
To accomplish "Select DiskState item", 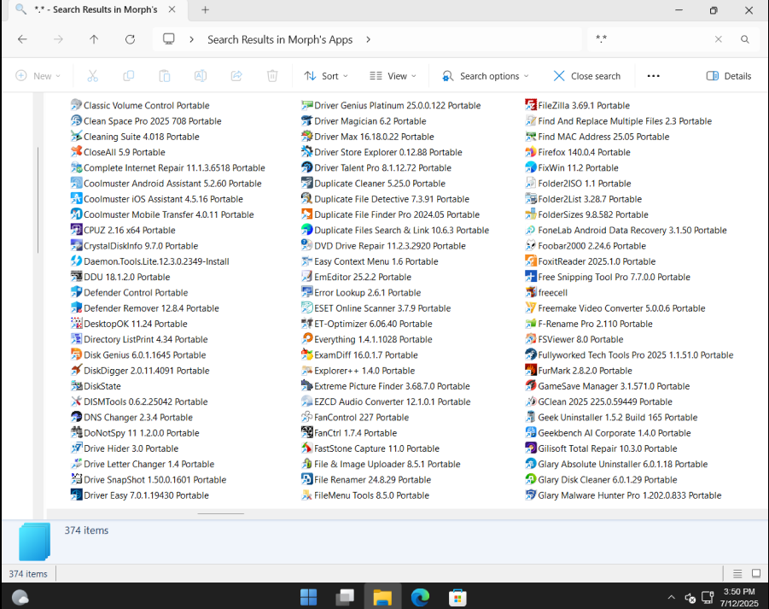I will (x=96, y=386).
